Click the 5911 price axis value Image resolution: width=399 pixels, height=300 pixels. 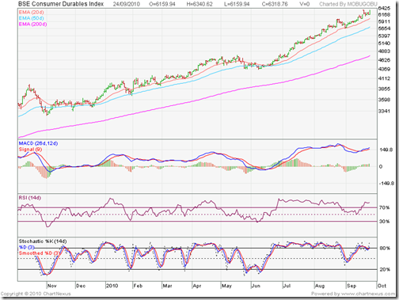point(384,21)
